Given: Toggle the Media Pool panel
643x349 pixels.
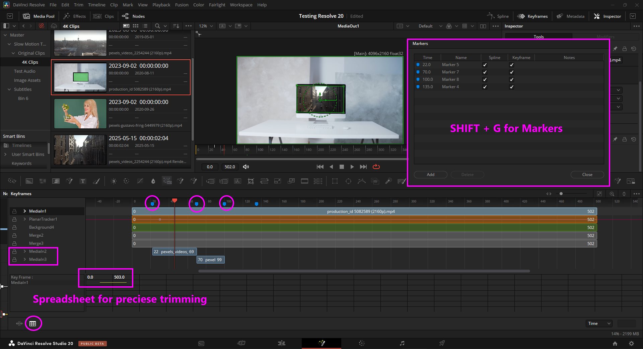Looking at the screenshot, I should pos(39,16).
